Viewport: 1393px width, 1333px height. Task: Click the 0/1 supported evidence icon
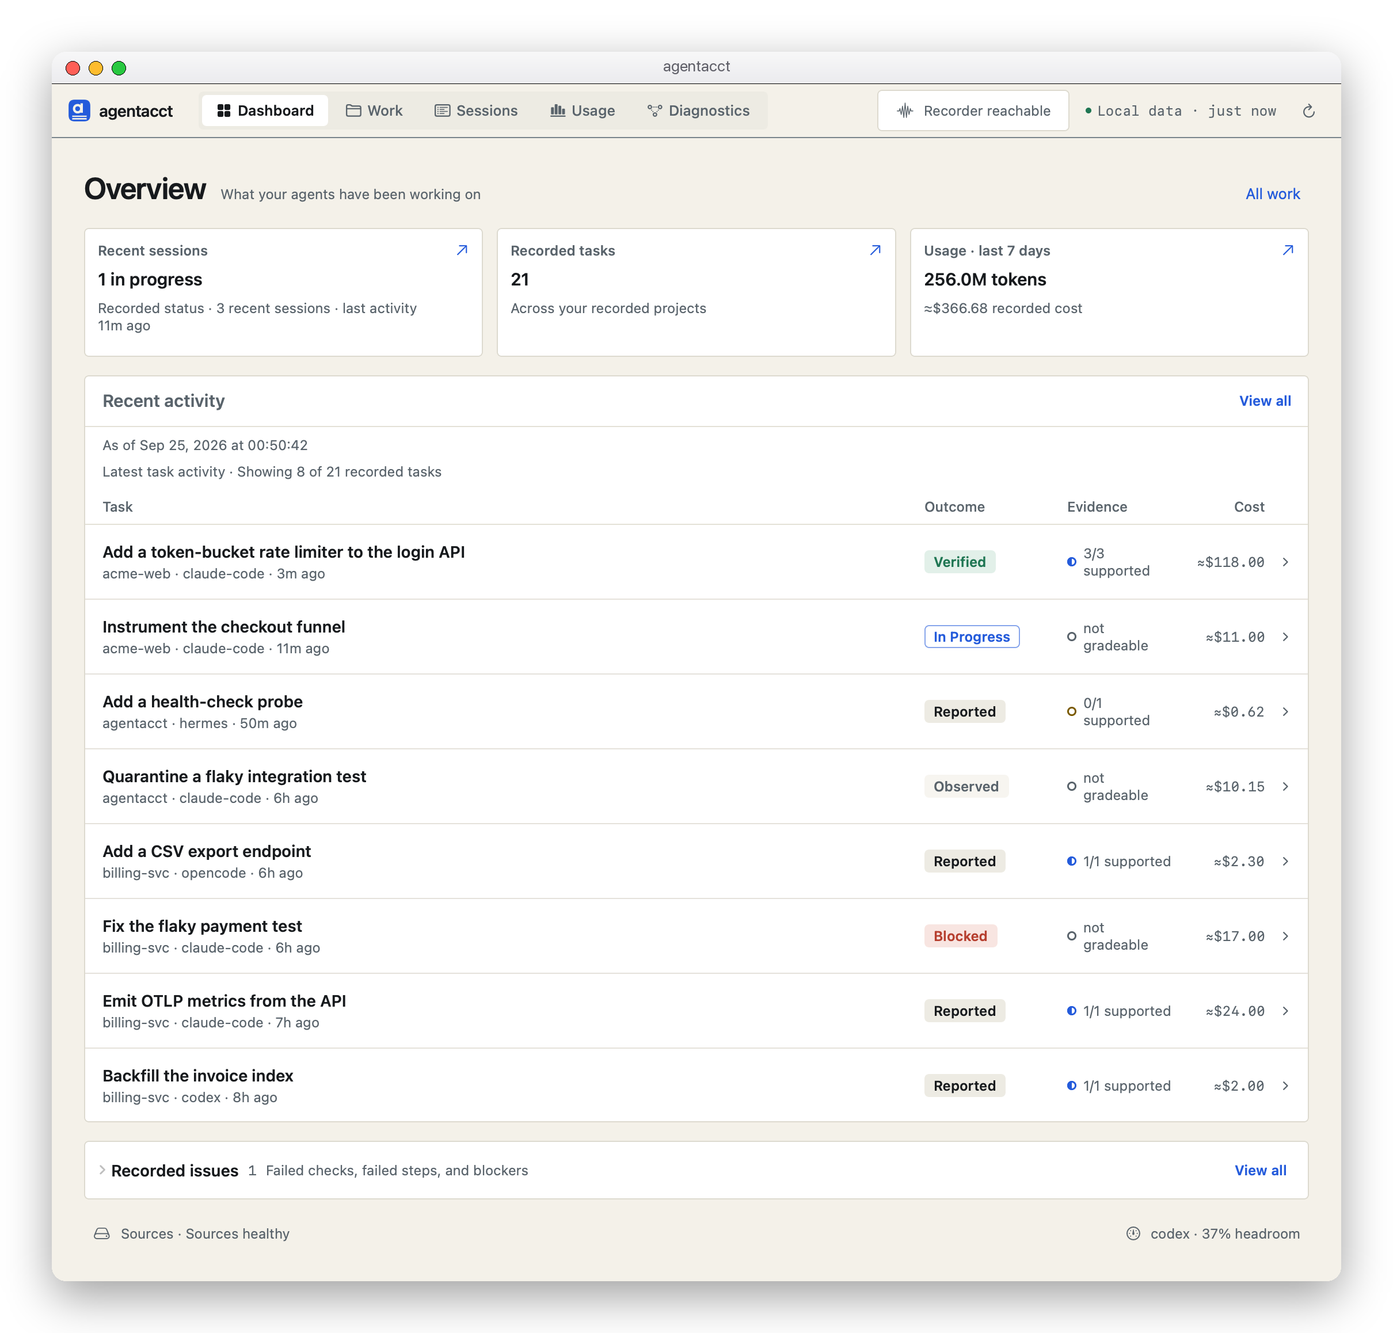(x=1071, y=711)
